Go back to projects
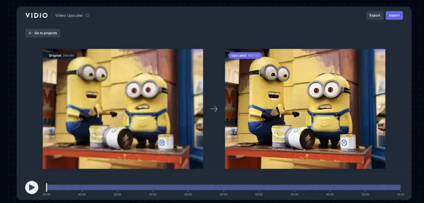The image size is (424, 203). [x=43, y=33]
